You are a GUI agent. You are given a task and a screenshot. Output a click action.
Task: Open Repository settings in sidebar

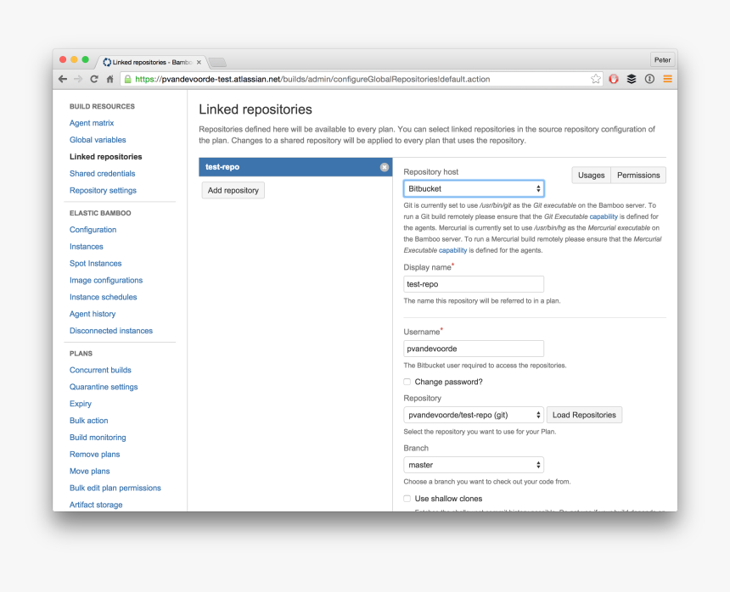point(103,190)
